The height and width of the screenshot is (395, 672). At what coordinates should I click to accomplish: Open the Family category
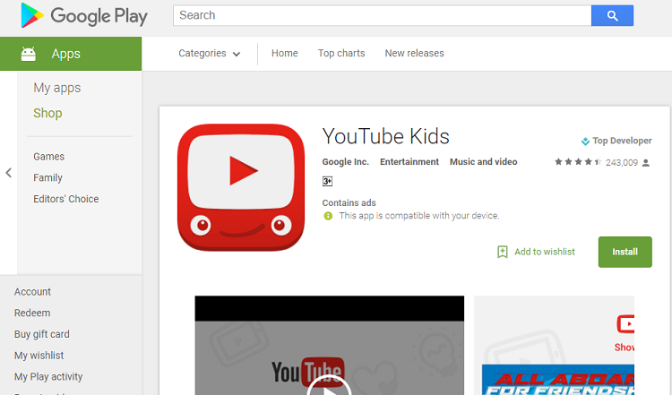coord(48,177)
